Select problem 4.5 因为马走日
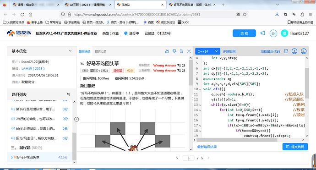Viewport: 316px width, 170px height. coord(40,138)
